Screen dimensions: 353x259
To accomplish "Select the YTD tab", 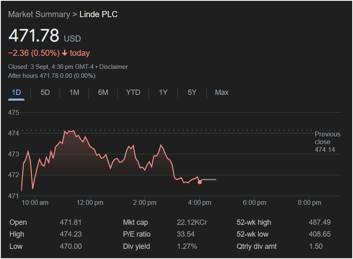I will [133, 92].
